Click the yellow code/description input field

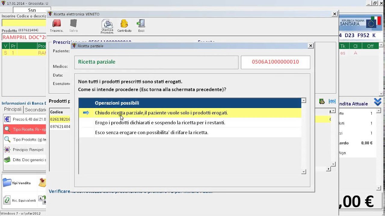[24, 23]
